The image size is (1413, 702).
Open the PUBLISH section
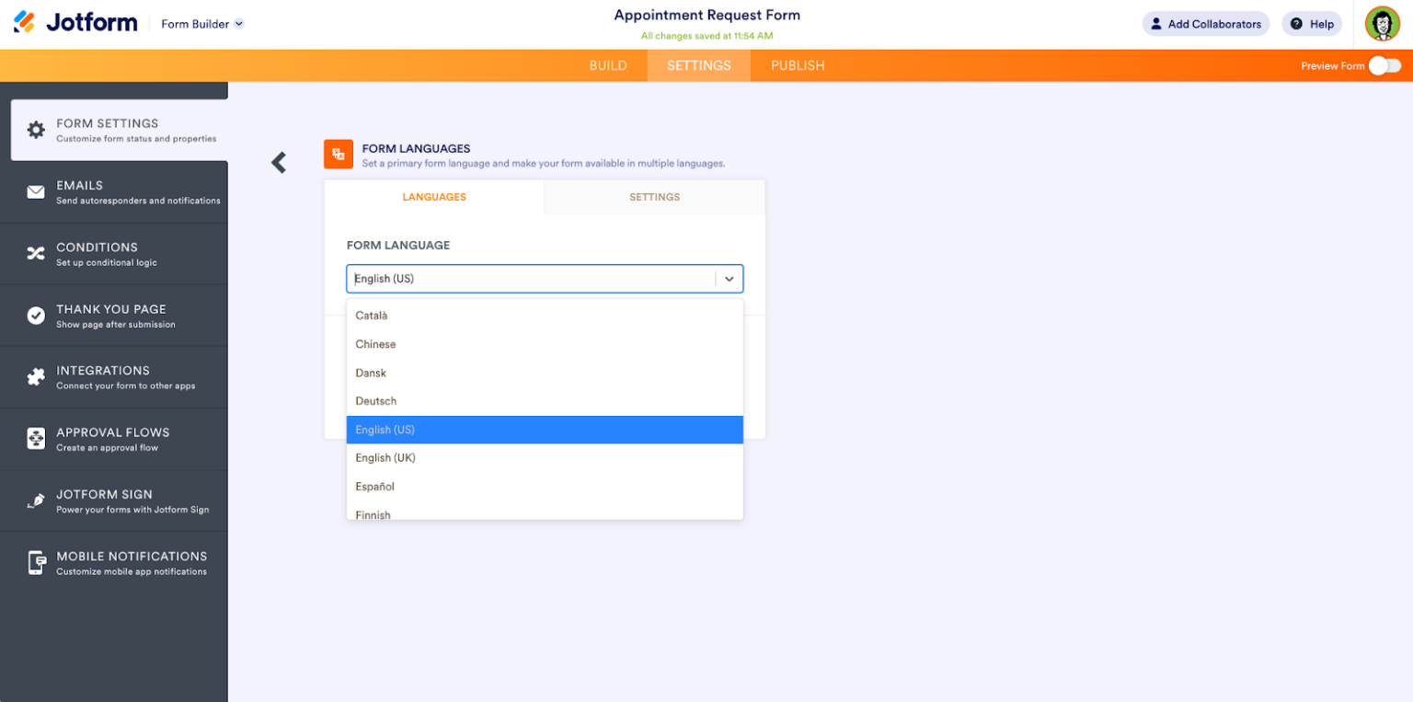798,65
